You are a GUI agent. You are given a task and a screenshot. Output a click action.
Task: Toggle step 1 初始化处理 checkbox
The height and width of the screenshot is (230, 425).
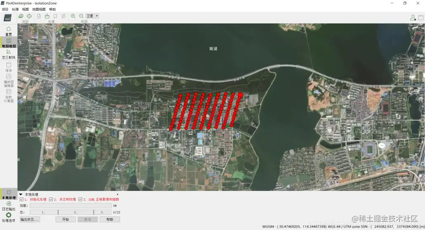21,199
